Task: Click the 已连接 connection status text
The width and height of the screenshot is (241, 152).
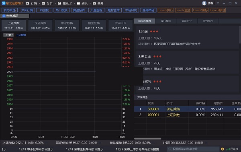Action: [234, 149]
